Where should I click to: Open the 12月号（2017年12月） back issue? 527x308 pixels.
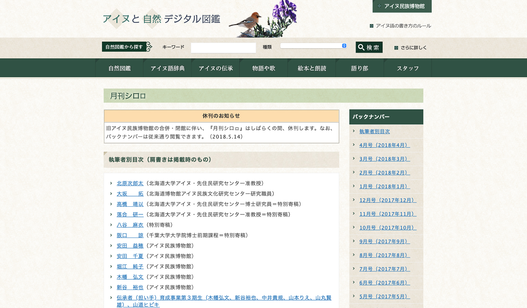387,200
